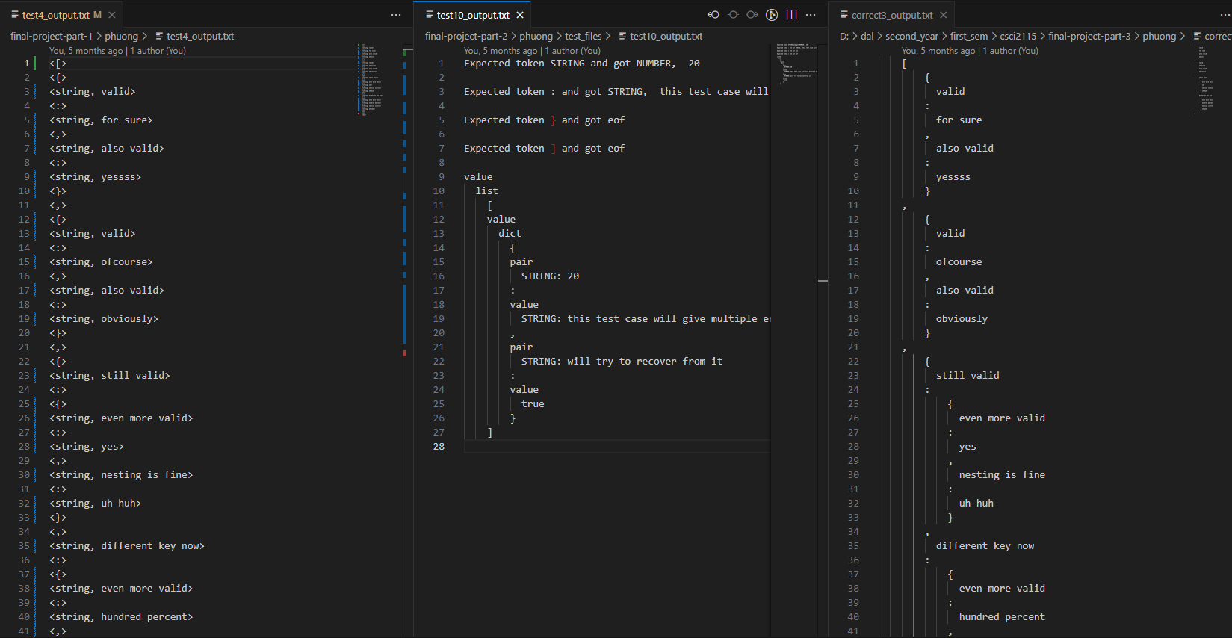
Task: Click '<string, yessss>' in test4_output.txt
Action: click(x=95, y=177)
